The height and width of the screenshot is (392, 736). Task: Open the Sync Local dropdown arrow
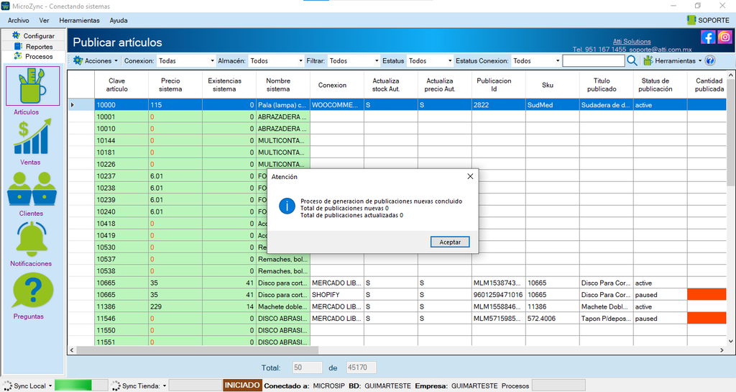point(50,386)
